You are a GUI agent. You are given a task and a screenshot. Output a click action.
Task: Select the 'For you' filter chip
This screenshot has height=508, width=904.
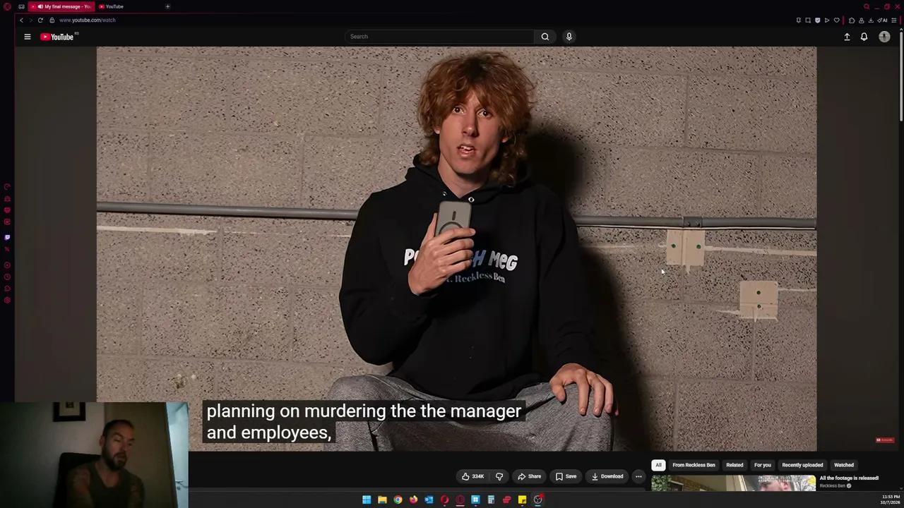tap(762, 465)
